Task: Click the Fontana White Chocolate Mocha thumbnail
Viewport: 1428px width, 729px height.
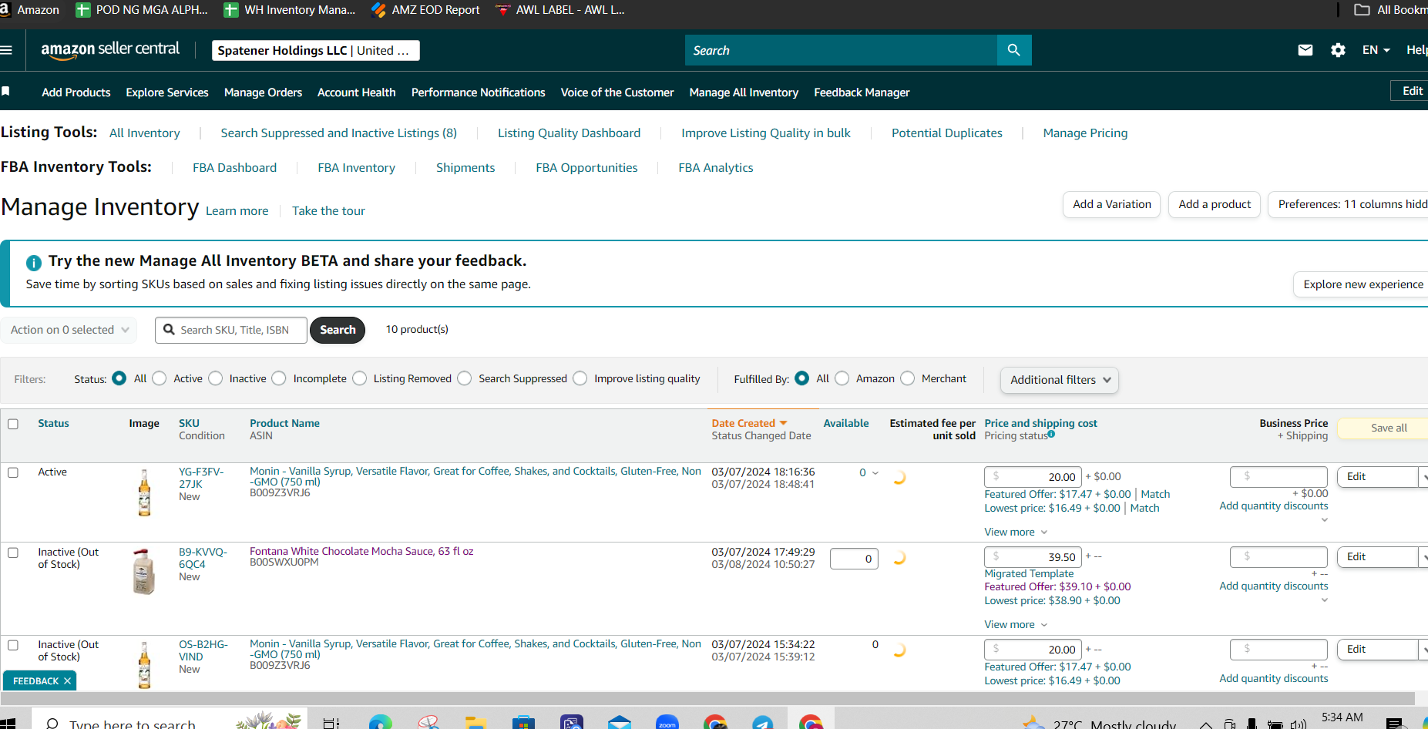Action: pos(144,572)
